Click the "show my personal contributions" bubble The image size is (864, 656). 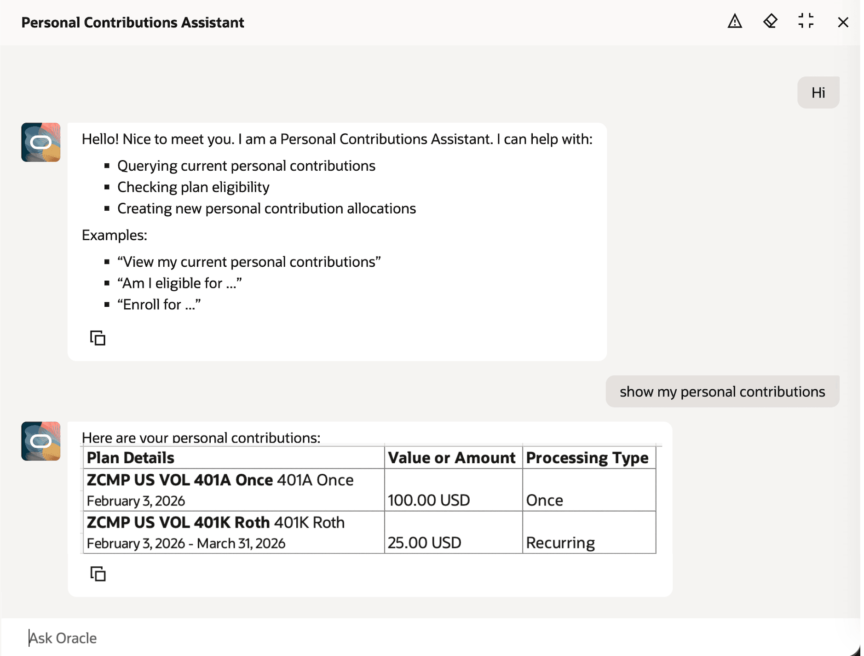[x=722, y=391]
